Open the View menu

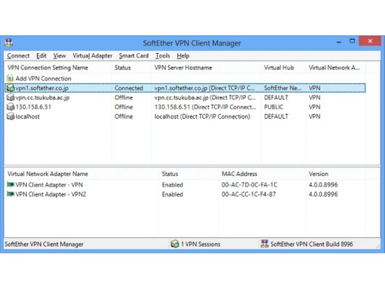point(59,55)
